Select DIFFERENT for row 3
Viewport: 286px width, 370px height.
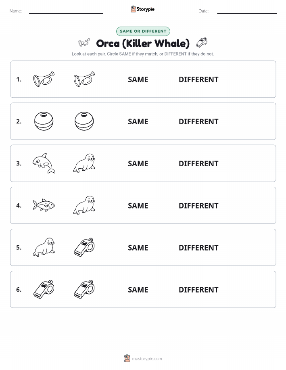(198, 163)
